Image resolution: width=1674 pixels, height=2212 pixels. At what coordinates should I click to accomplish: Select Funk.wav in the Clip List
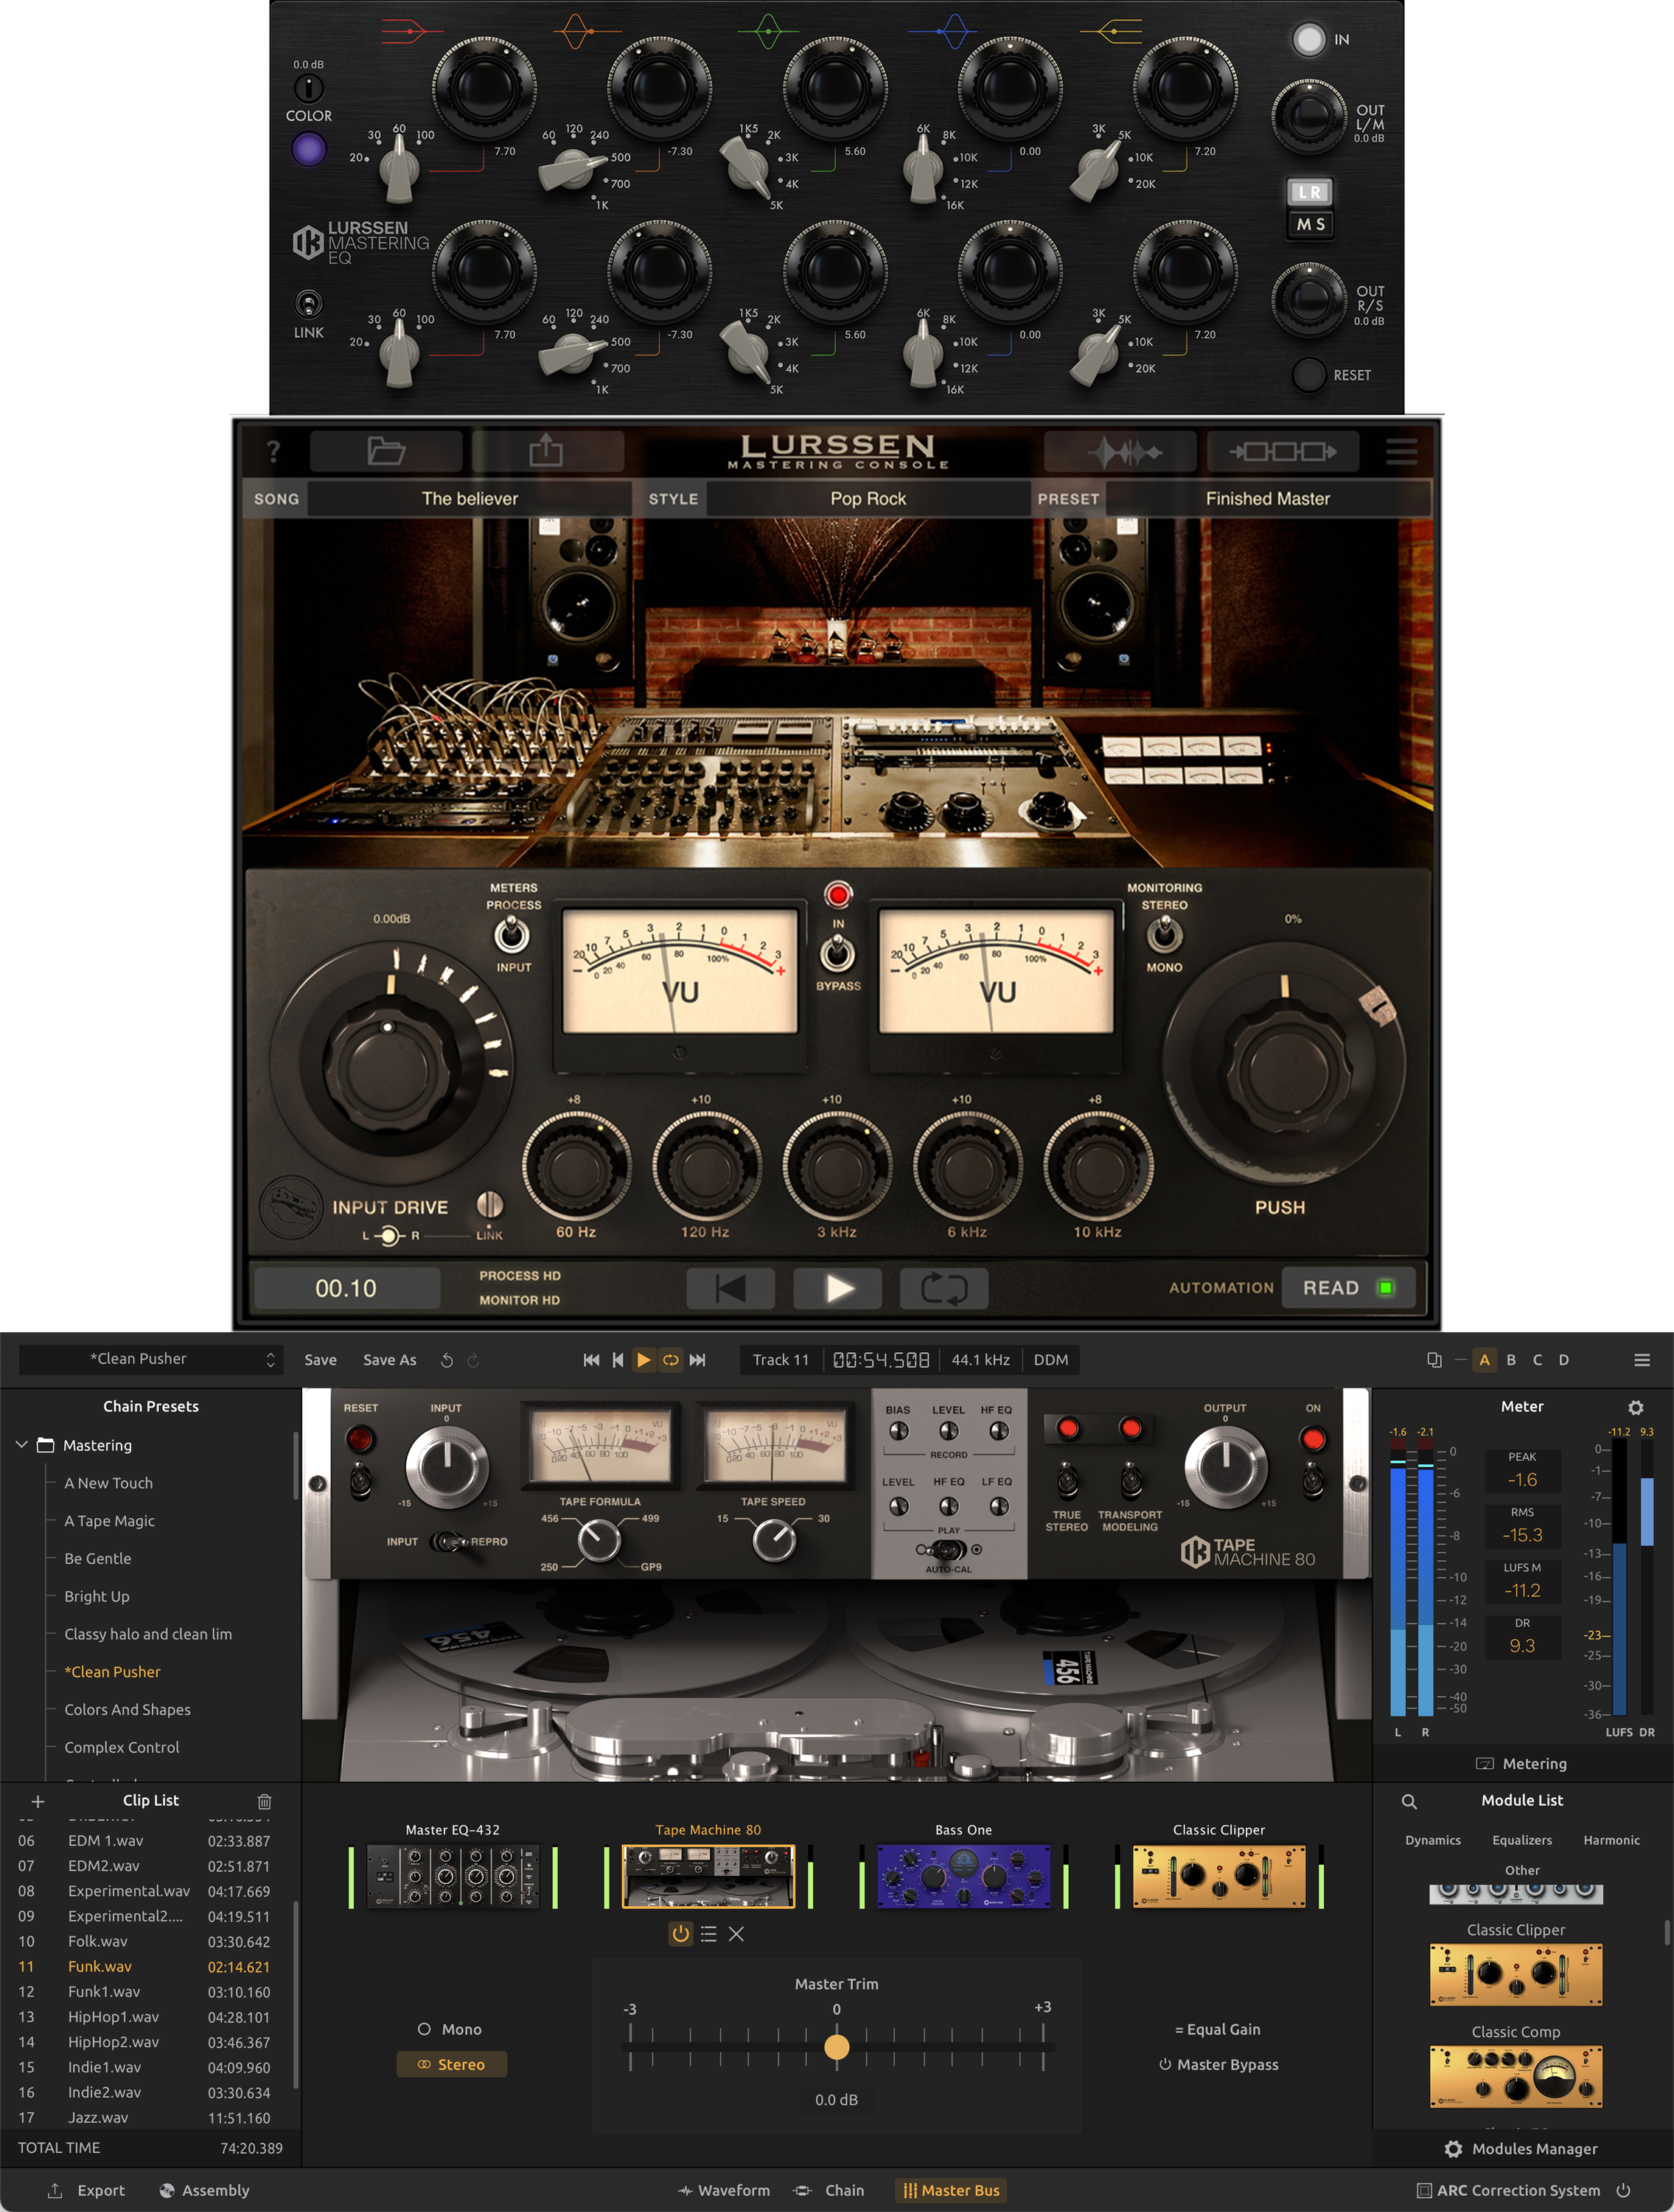[100, 1966]
